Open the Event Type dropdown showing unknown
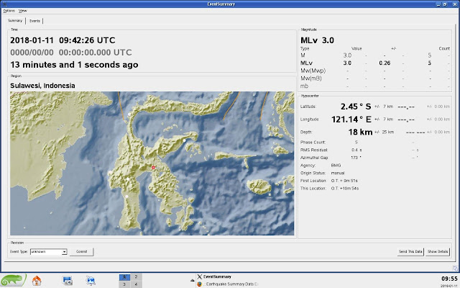The width and height of the screenshot is (460, 288). [48, 252]
